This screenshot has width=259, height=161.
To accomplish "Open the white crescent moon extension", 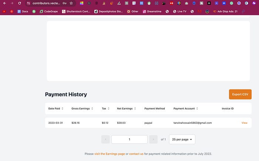I will point(246,3).
